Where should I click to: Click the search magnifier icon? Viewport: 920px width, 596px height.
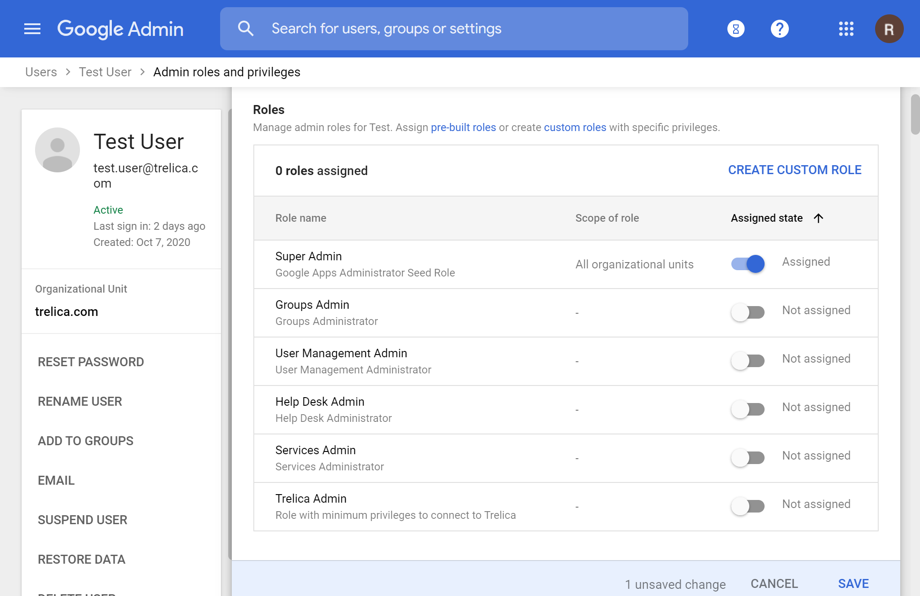click(246, 28)
